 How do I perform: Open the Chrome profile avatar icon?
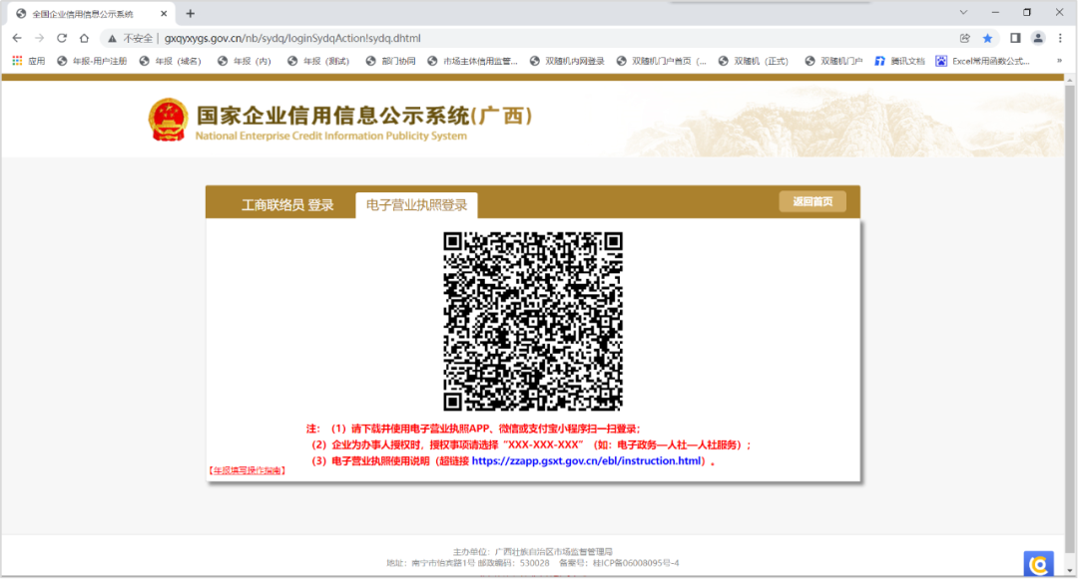[x=1038, y=39]
